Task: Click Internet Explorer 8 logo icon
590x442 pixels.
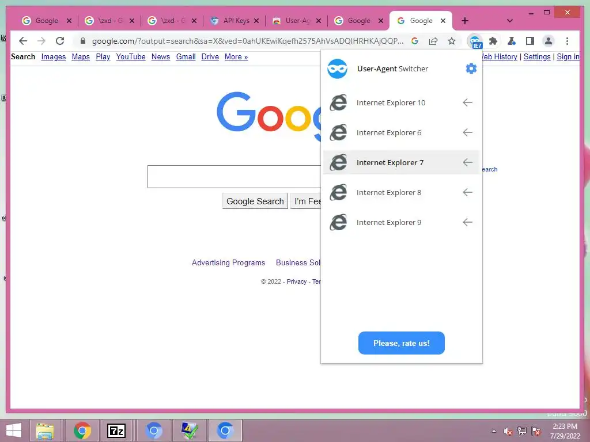Action: 338,192
